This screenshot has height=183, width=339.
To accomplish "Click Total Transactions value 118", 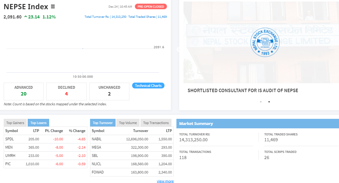I will 183,158.
